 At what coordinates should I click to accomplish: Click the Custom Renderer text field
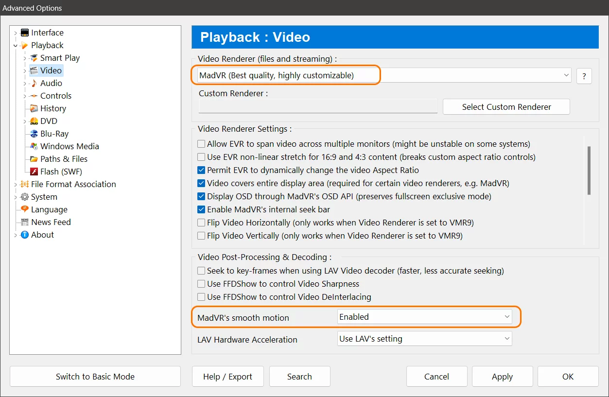(x=318, y=106)
